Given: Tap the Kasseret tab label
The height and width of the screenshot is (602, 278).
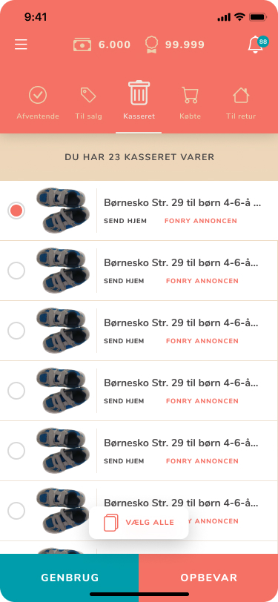Looking at the screenshot, I should point(139,116).
